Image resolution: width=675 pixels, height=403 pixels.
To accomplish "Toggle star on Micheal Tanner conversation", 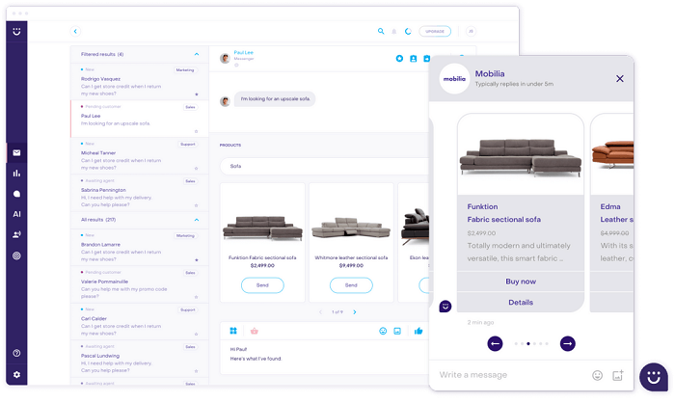I will coord(197,169).
